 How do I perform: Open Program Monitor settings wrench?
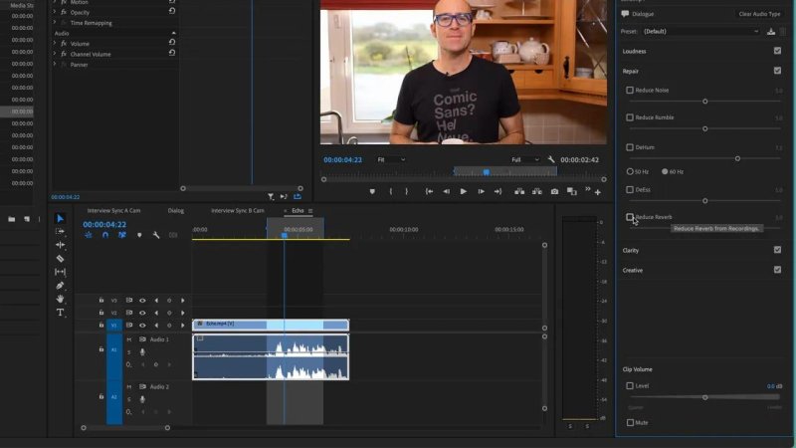[x=551, y=159]
